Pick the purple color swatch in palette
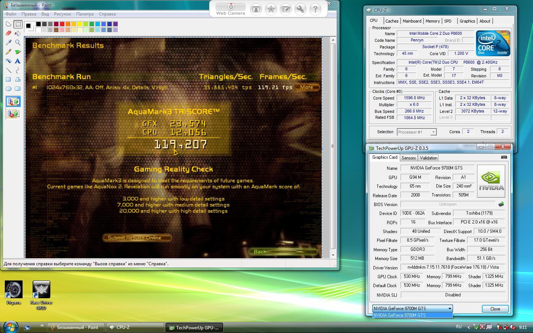Screen dimensions: 533x333 click(115, 24)
